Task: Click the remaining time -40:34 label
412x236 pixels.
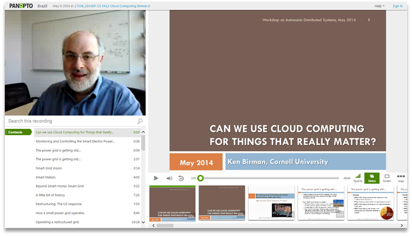Action: (347, 178)
